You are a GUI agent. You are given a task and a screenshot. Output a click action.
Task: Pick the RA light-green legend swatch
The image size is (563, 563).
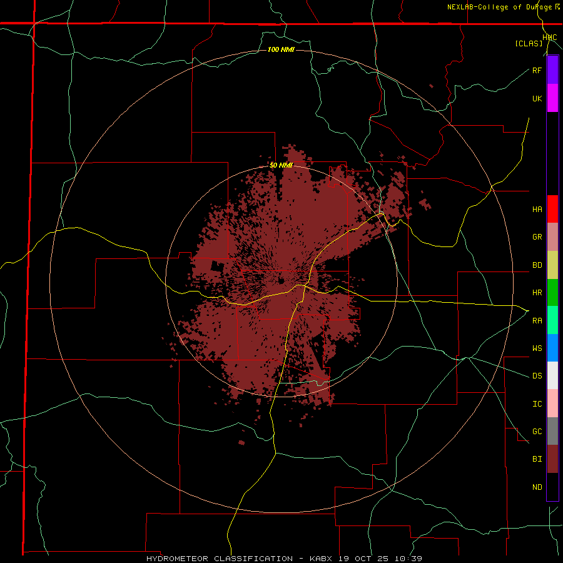coord(552,320)
